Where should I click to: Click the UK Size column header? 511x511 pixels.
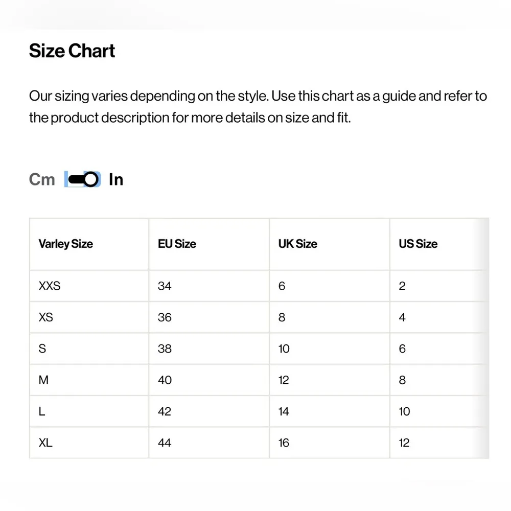(297, 244)
